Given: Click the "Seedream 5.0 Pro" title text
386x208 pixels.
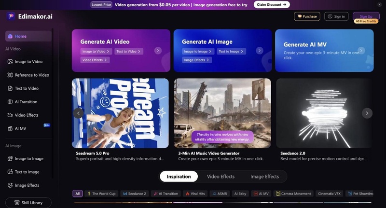Looking at the screenshot, I should coord(93,153).
